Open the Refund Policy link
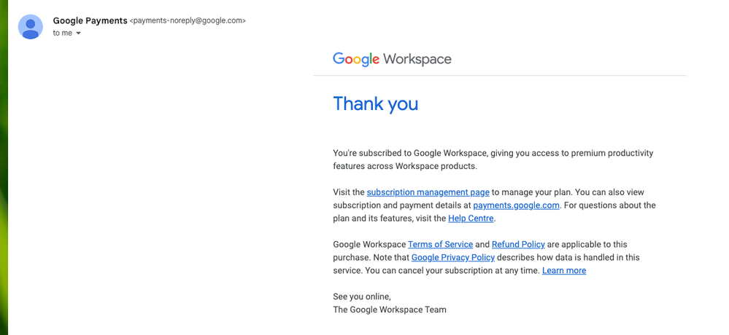This screenshot has height=335, width=729. [x=518, y=244]
